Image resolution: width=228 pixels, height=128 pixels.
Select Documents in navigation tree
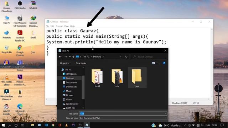pos(70,82)
